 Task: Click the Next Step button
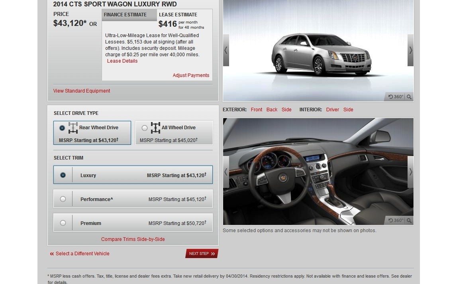(202, 253)
